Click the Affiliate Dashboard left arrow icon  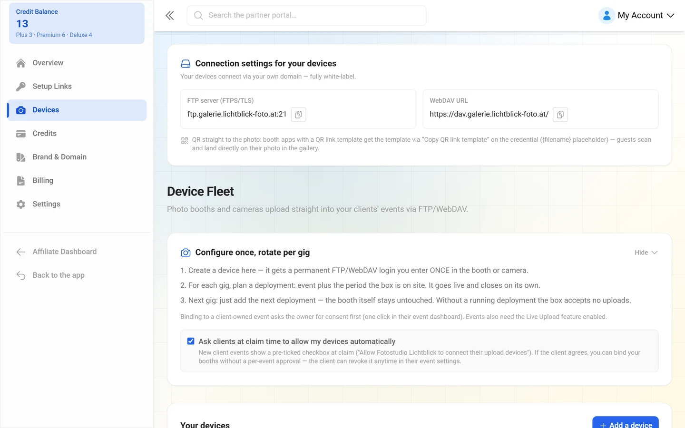coord(21,252)
